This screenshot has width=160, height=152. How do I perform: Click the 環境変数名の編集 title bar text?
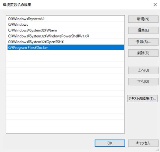point(17,5)
